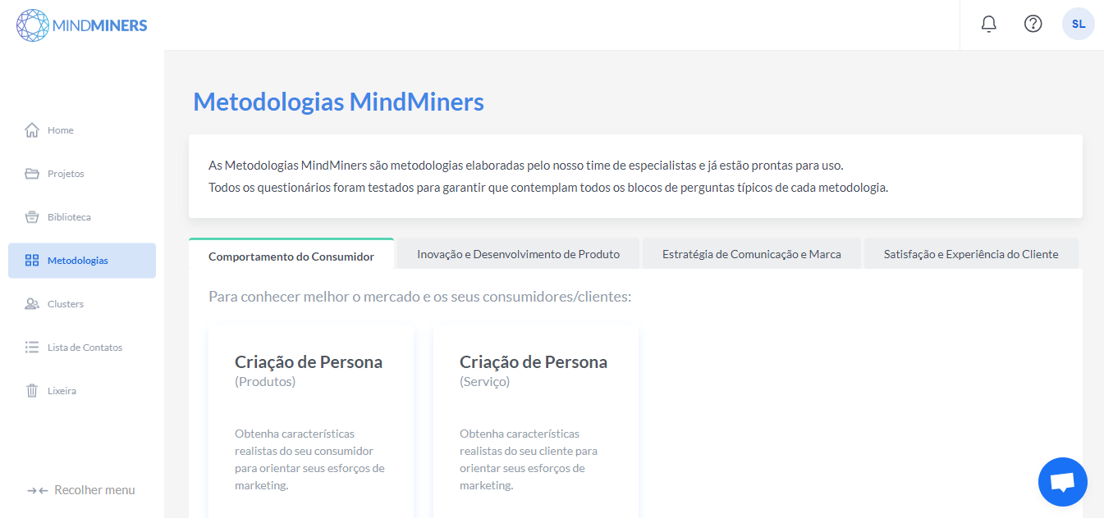Open the notifications bell
1104x518 pixels.
click(989, 24)
